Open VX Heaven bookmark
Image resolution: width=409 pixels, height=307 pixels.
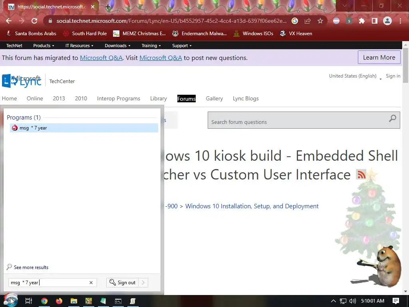pyautogui.click(x=296, y=34)
